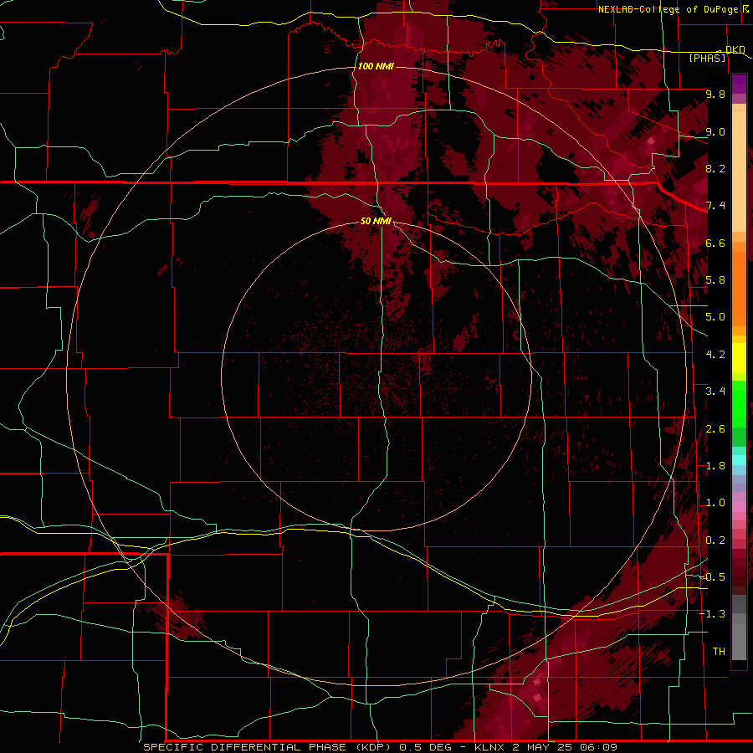Click the -1.3 scale value
The height and width of the screenshot is (753, 753).
(x=713, y=614)
